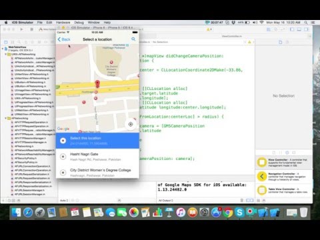The width and height of the screenshot is (320, 240).
Task: Pick View Controller in the object library
Action: pos(284,163)
